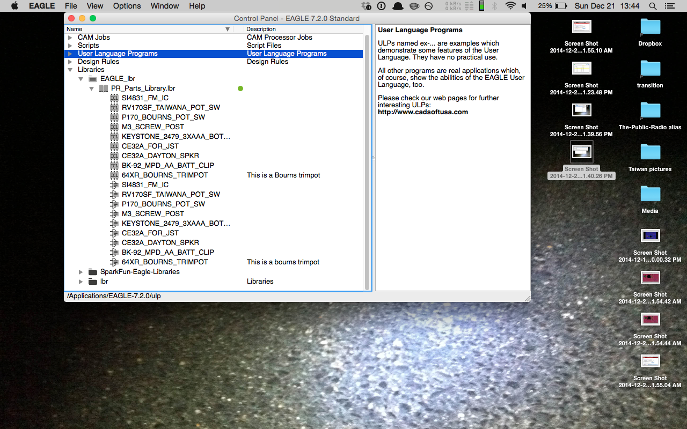Open the View menu

[x=95, y=6]
